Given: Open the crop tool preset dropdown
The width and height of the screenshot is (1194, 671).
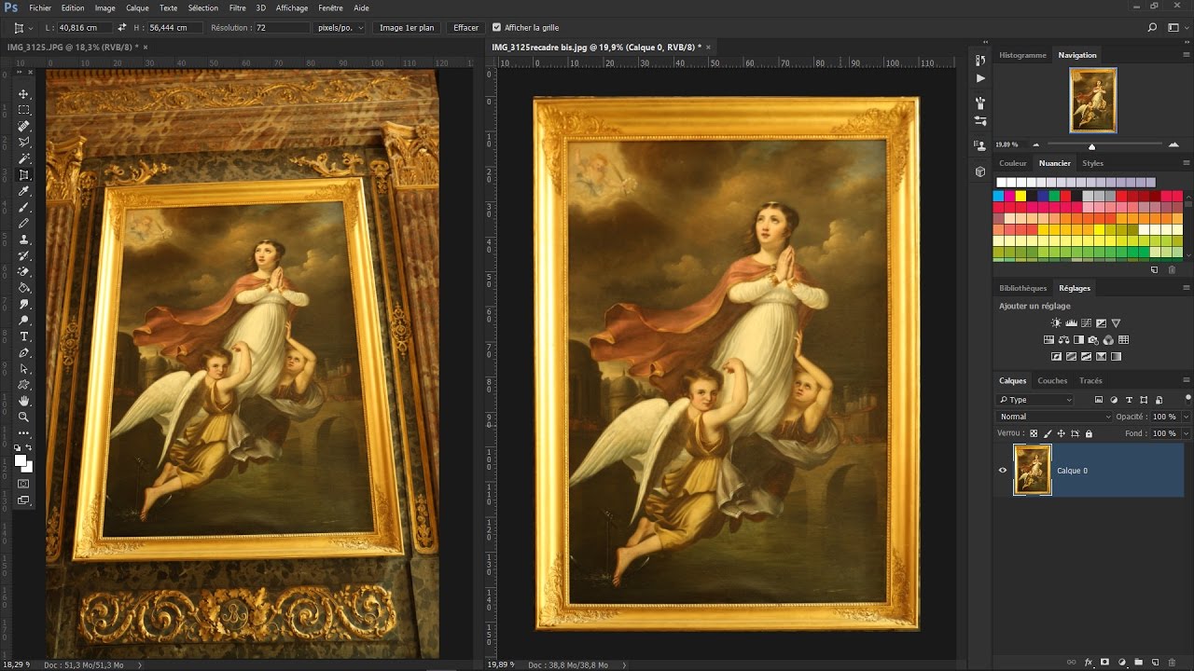Looking at the screenshot, I should (24, 28).
